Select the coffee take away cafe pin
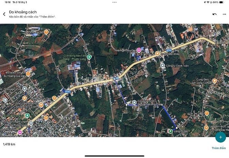This screenshot has width=229, height=158. click(157, 54)
